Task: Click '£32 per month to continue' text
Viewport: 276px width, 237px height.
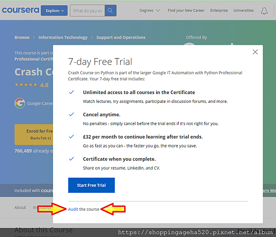Action: (x=143, y=137)
